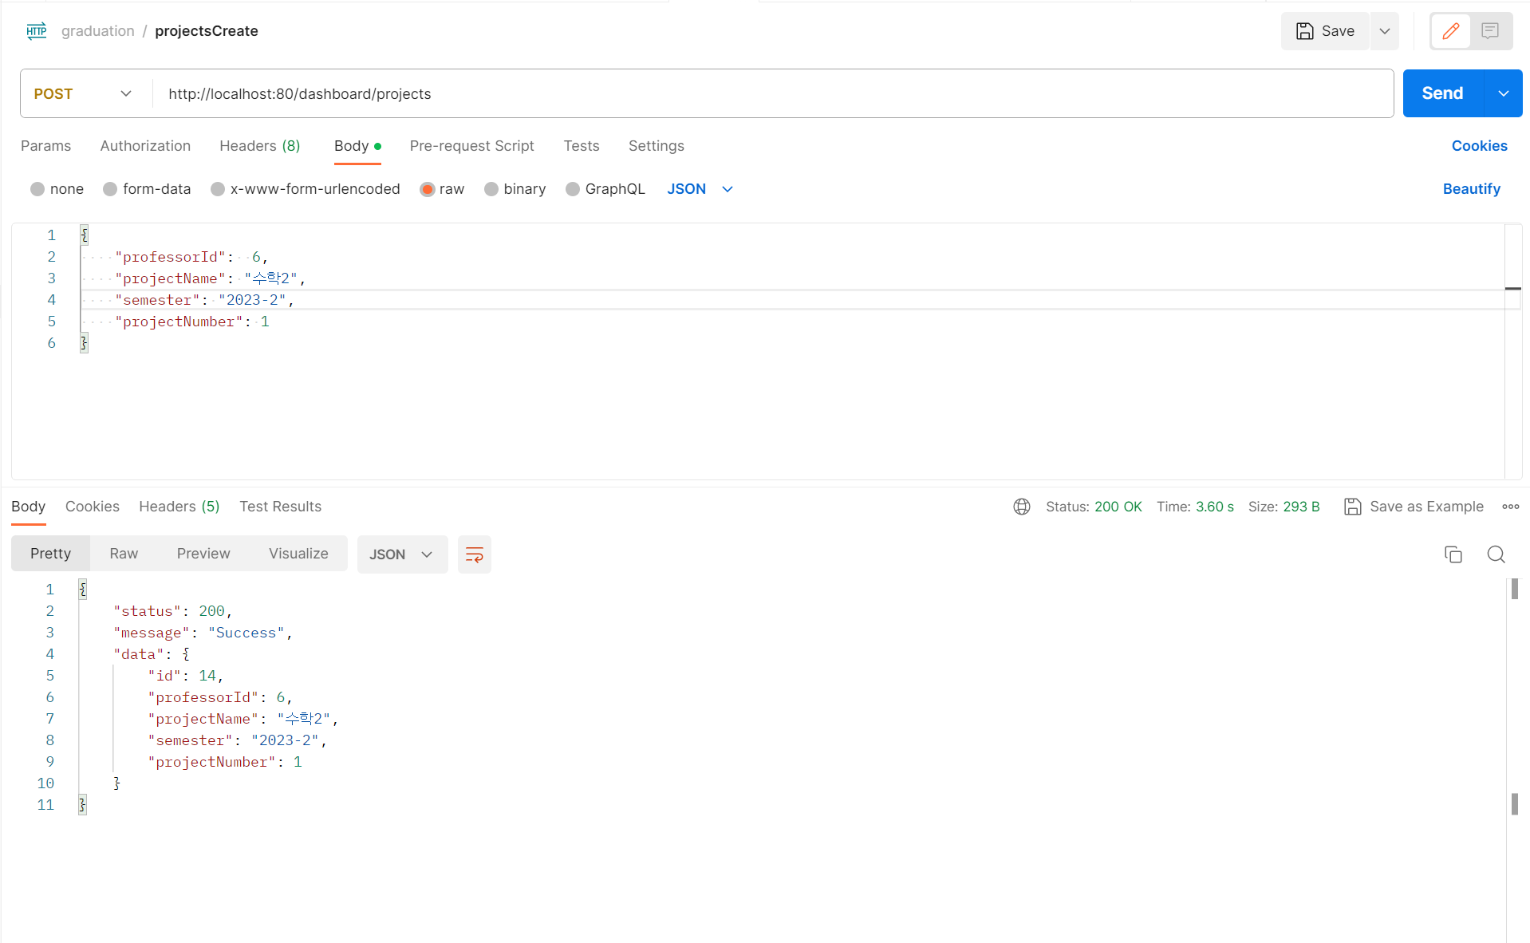Open the Params tab
The width and height of the screenshot is (1530, 943).
(x=45, y=146)
